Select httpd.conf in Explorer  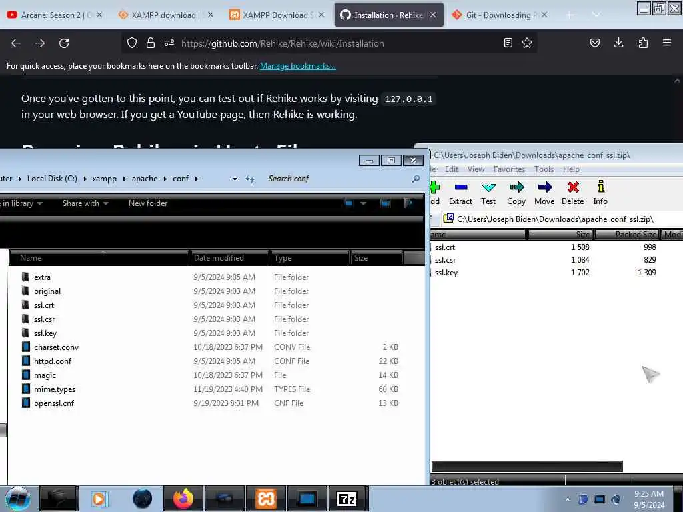pos(53,361)
